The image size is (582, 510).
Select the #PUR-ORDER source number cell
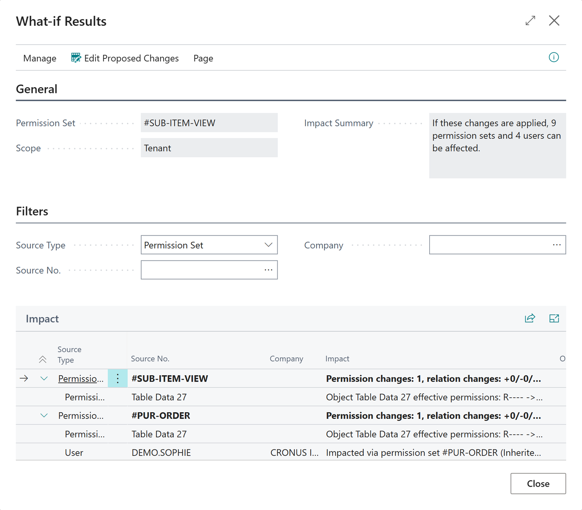(161, 416)
